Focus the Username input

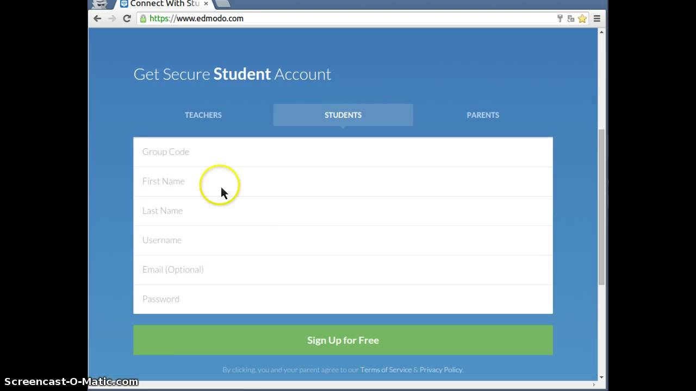(343, 240)
